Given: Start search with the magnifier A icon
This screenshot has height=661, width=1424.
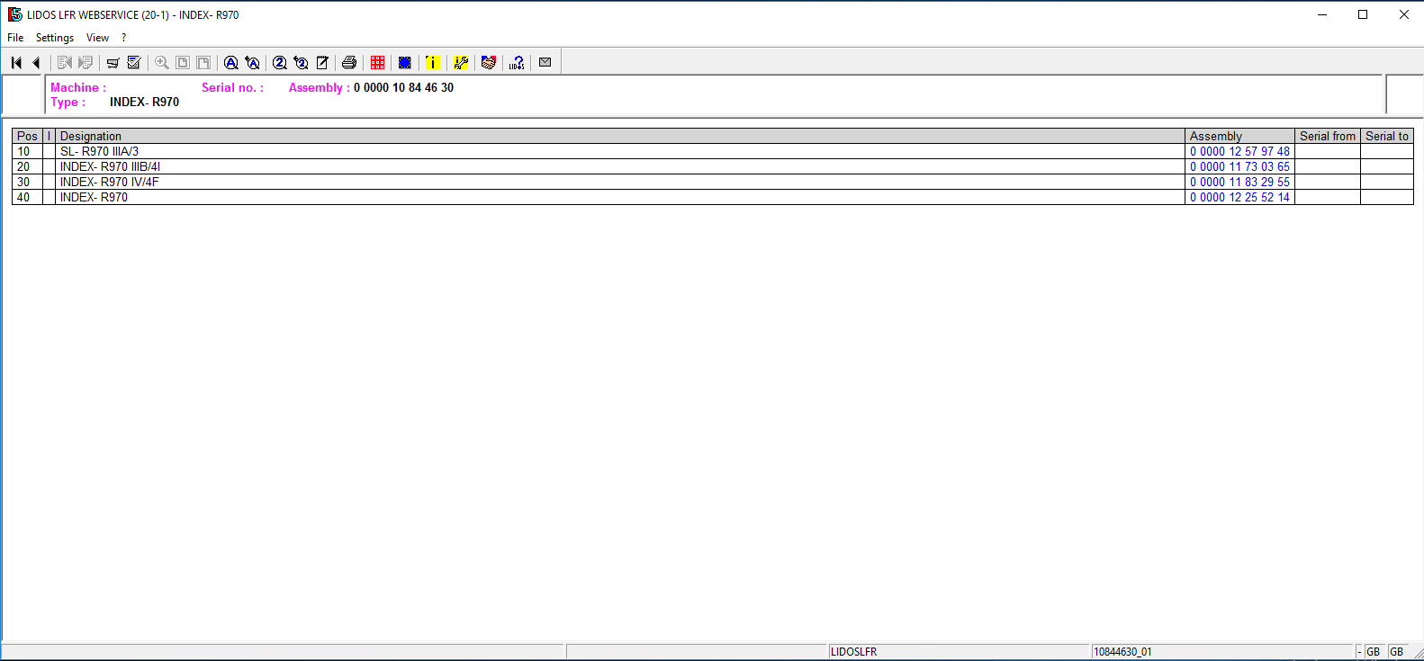Looking at the screenshot, I should [x=231, y=63].
